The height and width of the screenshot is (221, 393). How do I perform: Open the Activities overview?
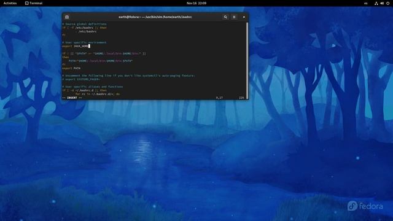point(10,3)
